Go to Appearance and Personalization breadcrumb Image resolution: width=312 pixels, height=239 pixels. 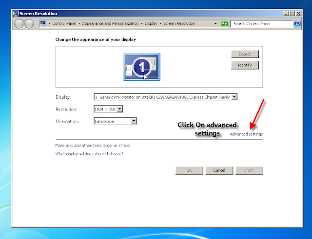[110, 23]
